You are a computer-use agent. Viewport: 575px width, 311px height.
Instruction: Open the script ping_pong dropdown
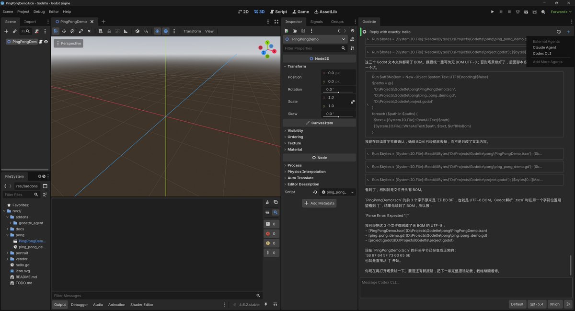point(338,192)
